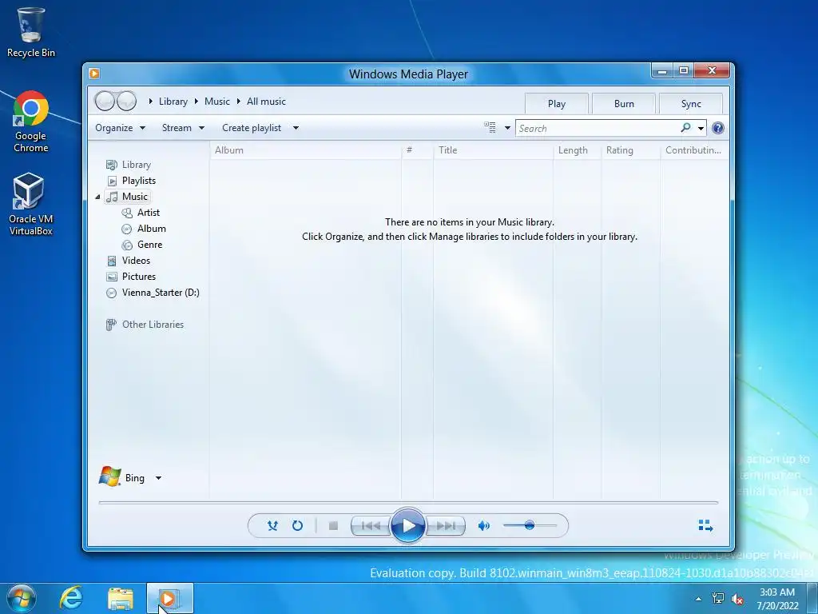Click the Windows Media Player title icon
Viewport: 818px width, 614px height.
pos(94,74)
